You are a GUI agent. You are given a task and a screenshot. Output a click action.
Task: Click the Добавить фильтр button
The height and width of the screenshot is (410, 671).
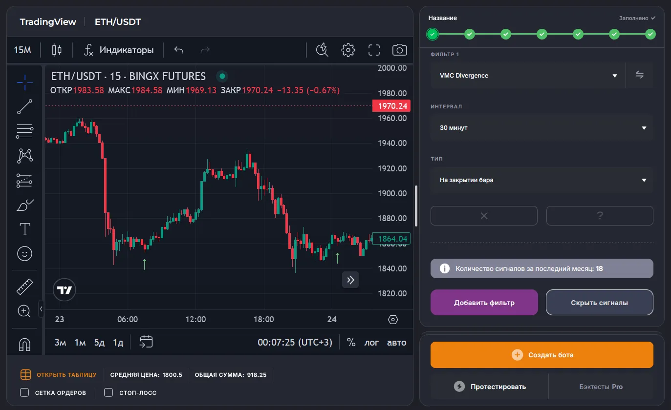click(x=484, y=303)
